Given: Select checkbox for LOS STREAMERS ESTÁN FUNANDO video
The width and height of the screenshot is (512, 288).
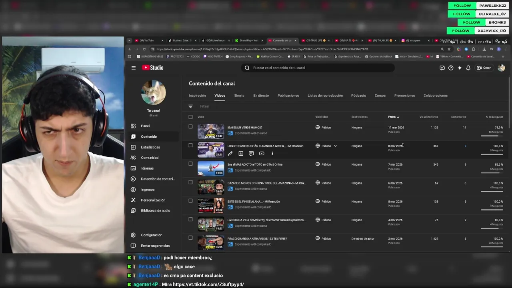Looking at the screenshot, I should click(190, 145).
